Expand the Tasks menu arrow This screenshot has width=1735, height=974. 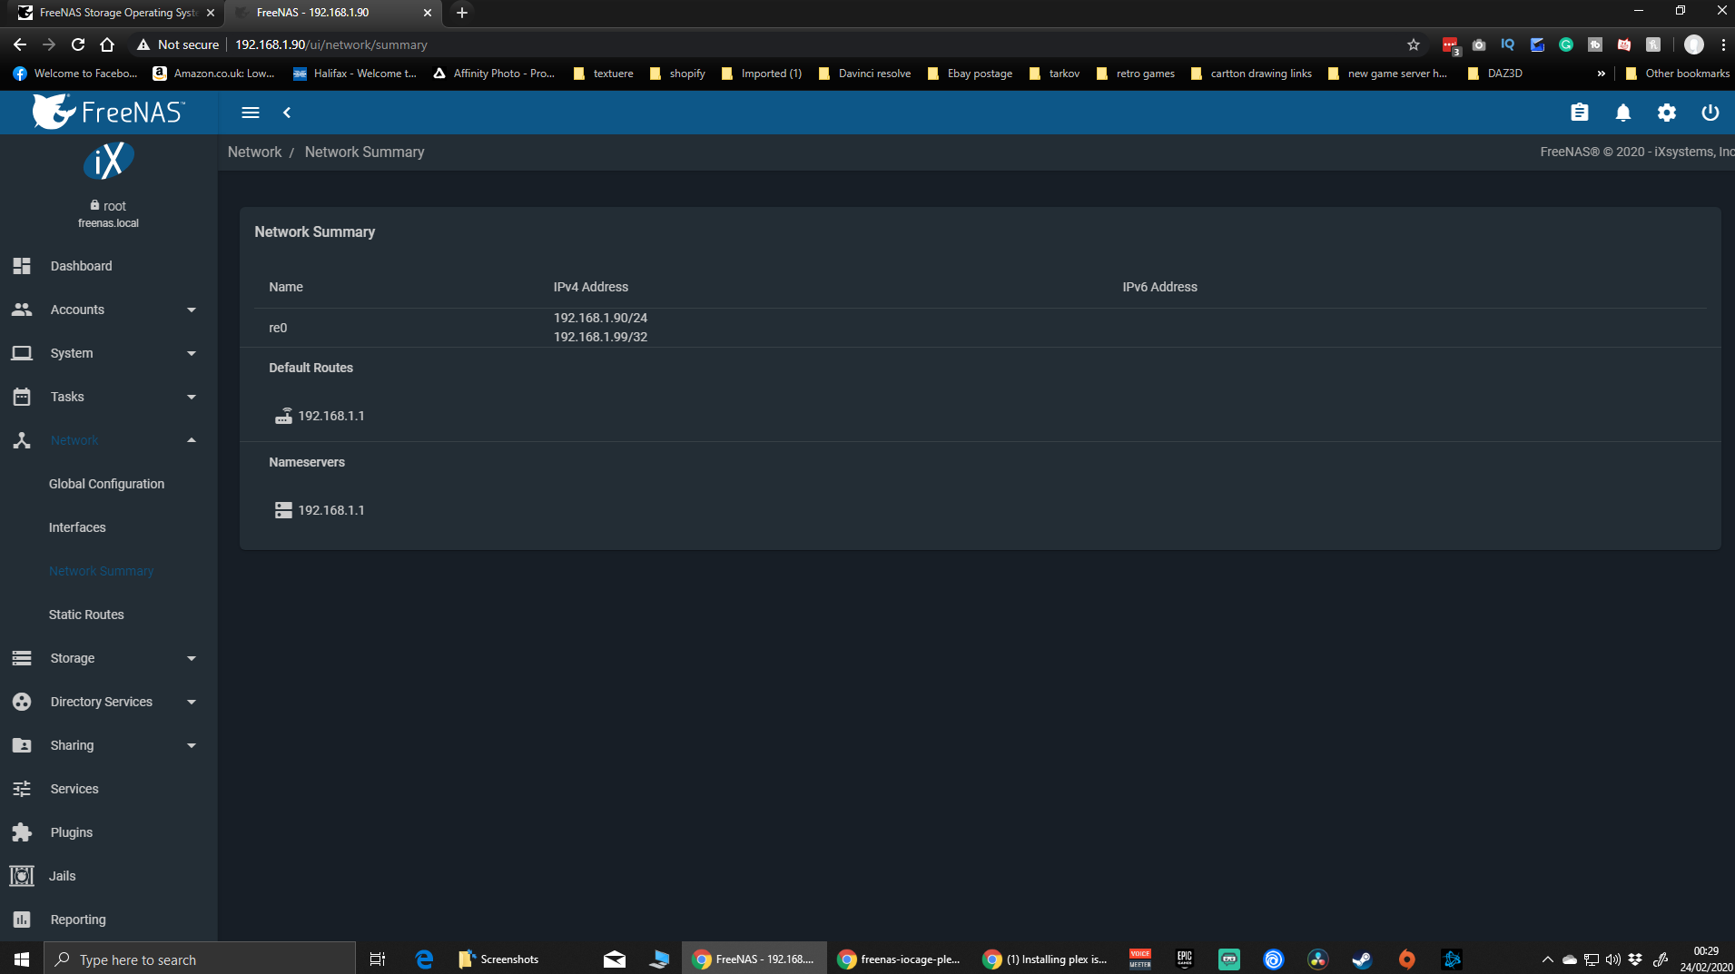click(x=192, y=397)
